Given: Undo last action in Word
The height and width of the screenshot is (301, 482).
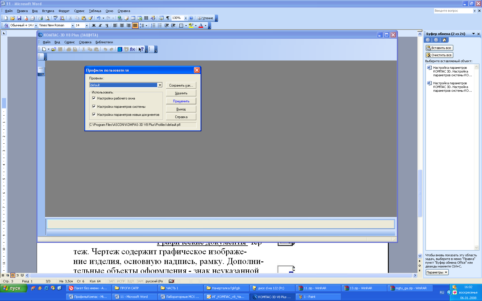Looking at the screenshot, I should pyautogui.click(x=98, y=18).
